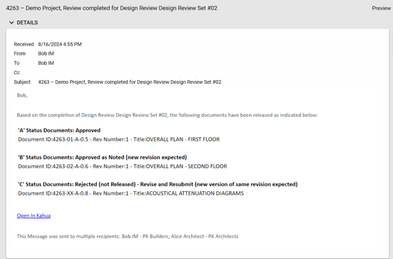Click the message title at the top

[111, 8]
